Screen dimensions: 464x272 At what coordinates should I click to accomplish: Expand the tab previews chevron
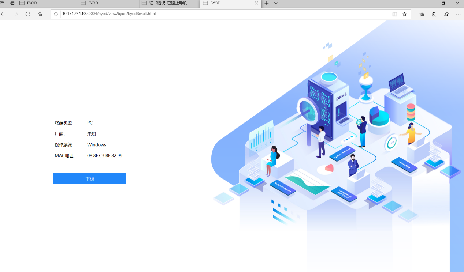[276, 3]
